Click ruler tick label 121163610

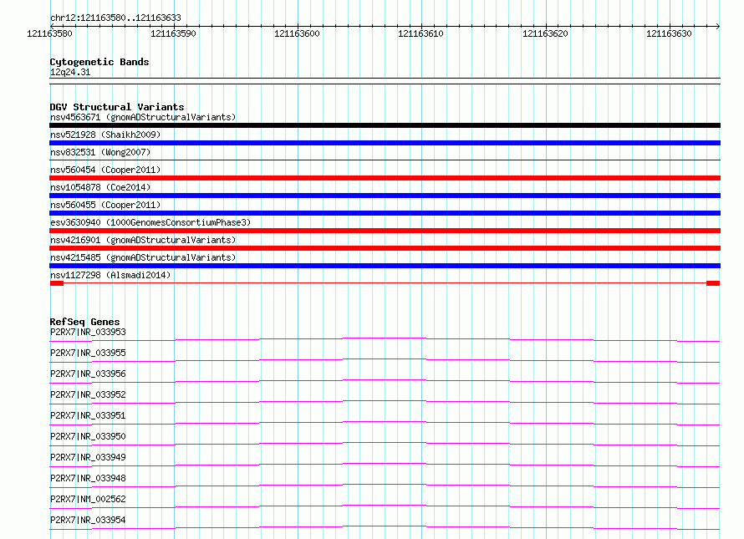[420, 33]
